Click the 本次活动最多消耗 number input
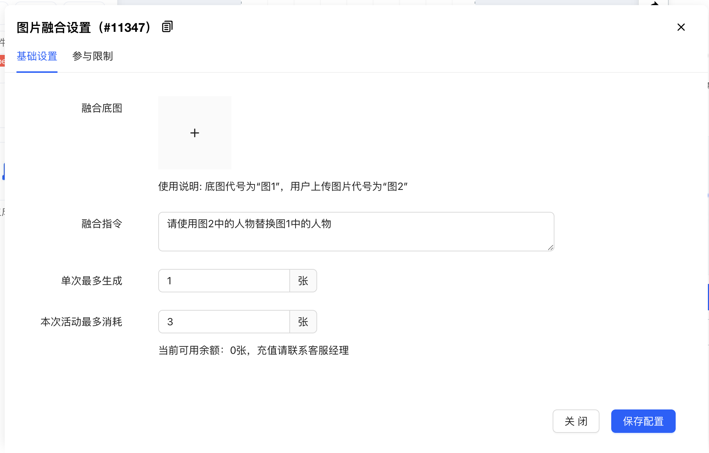This screenshot has width=709, height=453. point(224,322)
